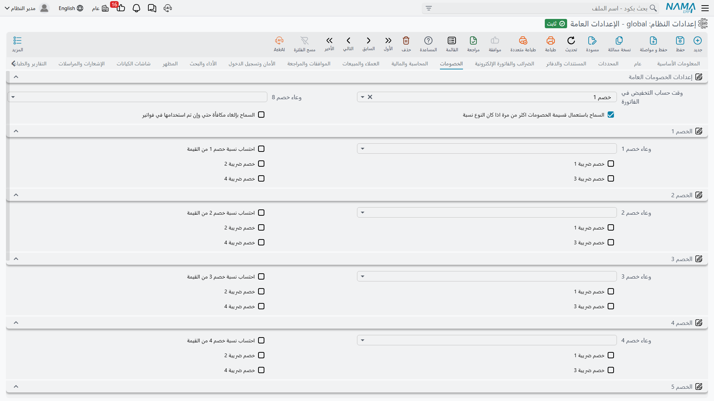Jump to last record with الأخير icon
The height and width of the screenshot is (401, 714).
coord(329,40)
